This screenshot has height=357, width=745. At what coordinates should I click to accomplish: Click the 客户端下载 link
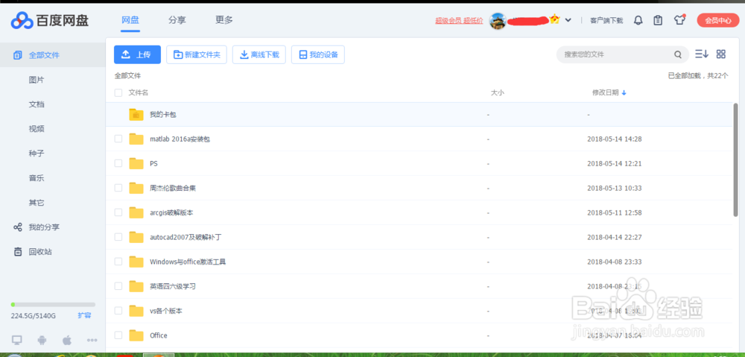pos(606,21)
